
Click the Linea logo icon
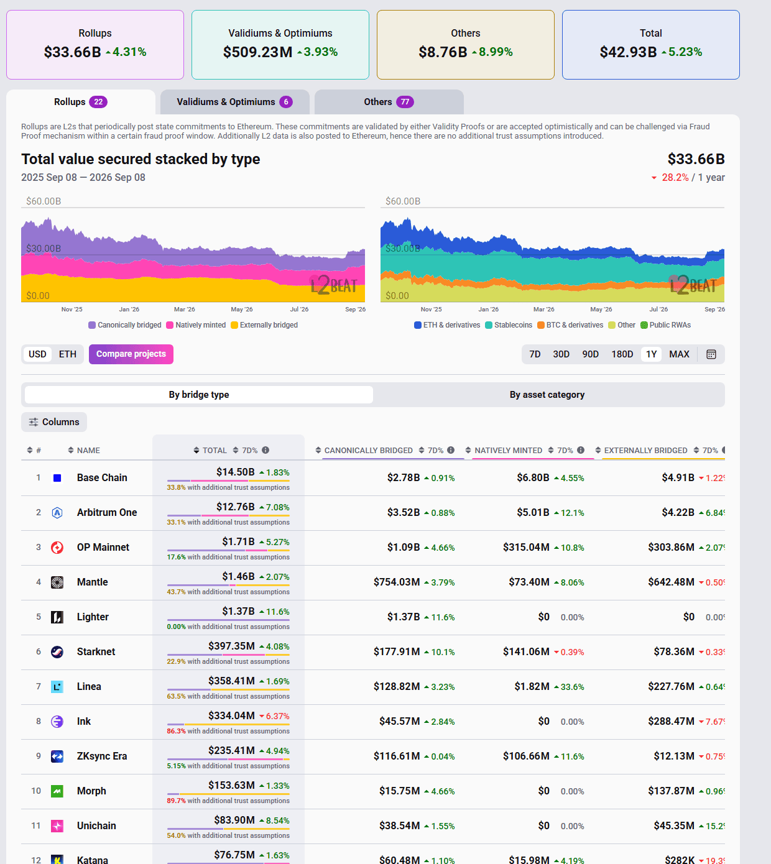coord(57,687)
